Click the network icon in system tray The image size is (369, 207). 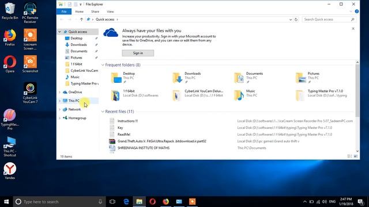[318, 202]
